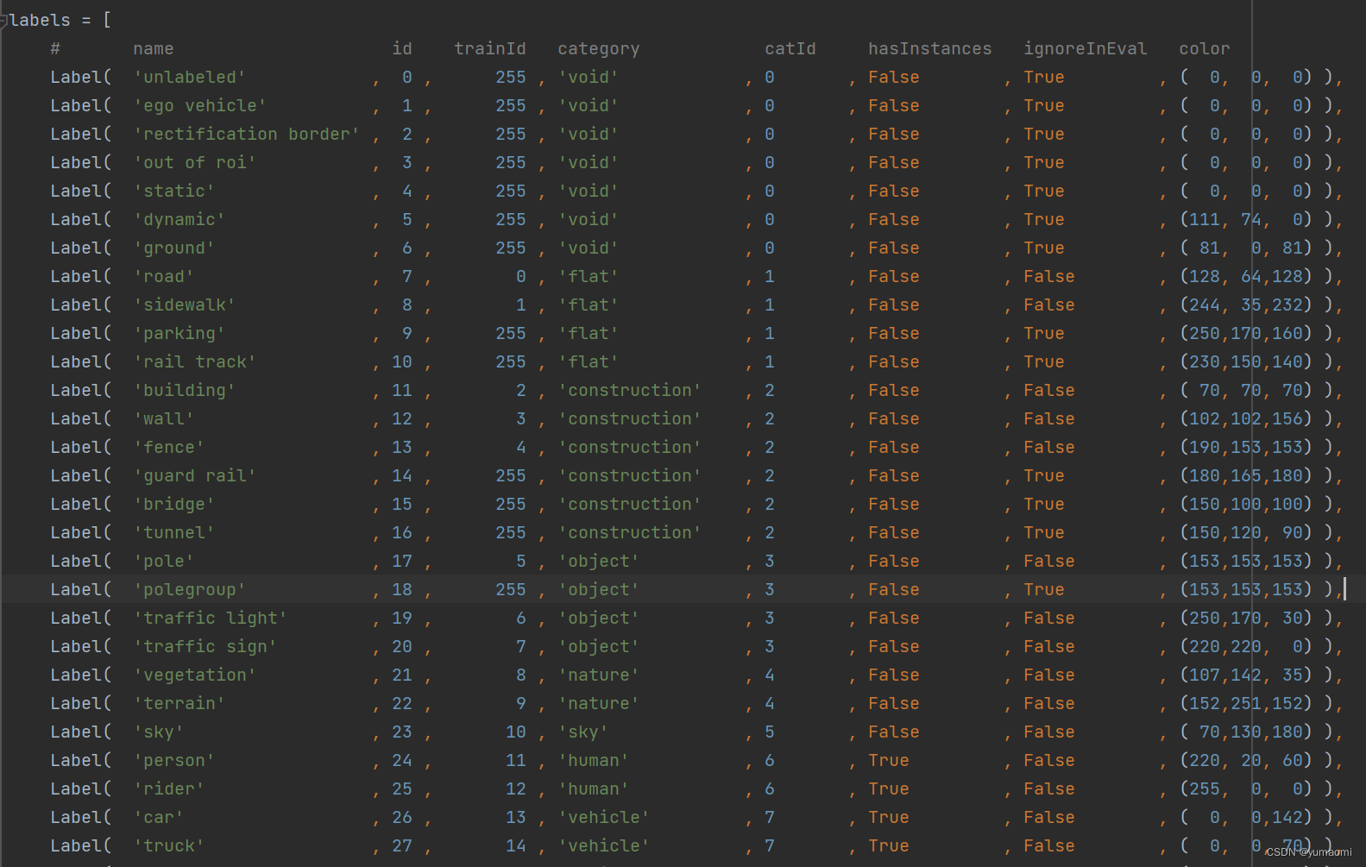
Task: Click the 'ignoreInEval' column header comment
Action: point(1086,49)
